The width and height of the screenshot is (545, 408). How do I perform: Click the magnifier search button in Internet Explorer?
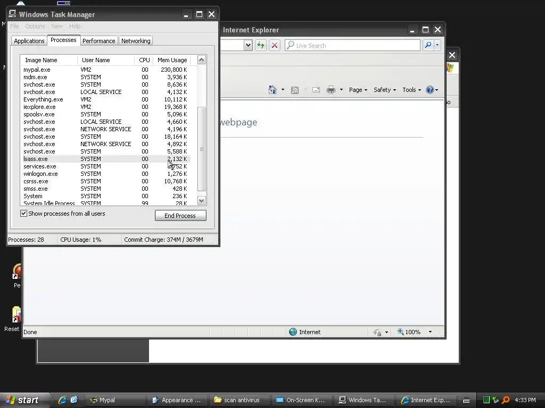coord(428,45)
